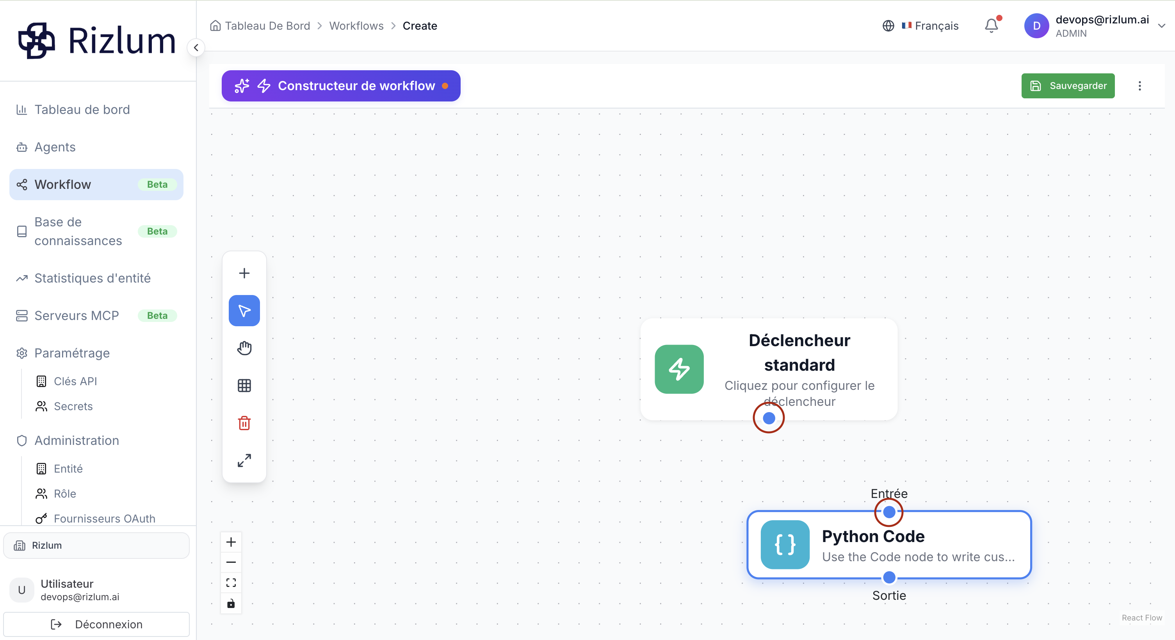Expand the Paramétrage section
Image resolution: width=1175 pixels, height=640 pixels.
coord(96,353)
